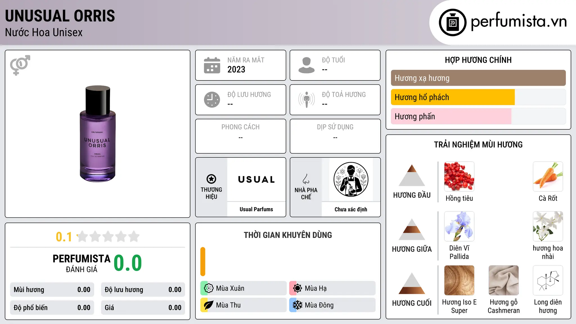This screenshot has width=576, height=324.
Task: Click the UNUSUAL ORRIS title
Action: (60, 16)
